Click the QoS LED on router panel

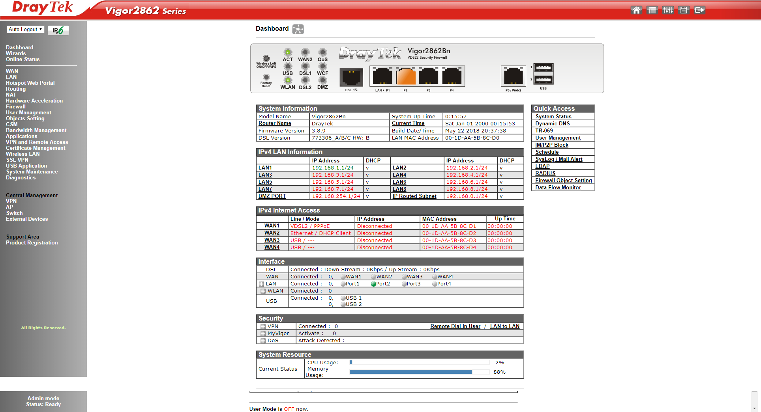[323, 52]
